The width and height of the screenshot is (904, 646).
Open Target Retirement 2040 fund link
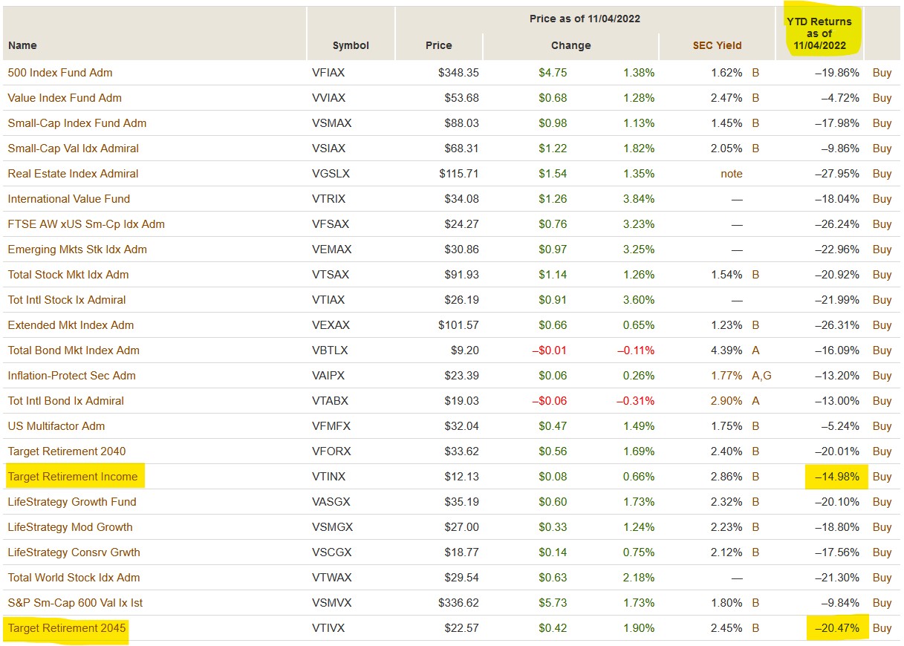click(x=67, y=451)
